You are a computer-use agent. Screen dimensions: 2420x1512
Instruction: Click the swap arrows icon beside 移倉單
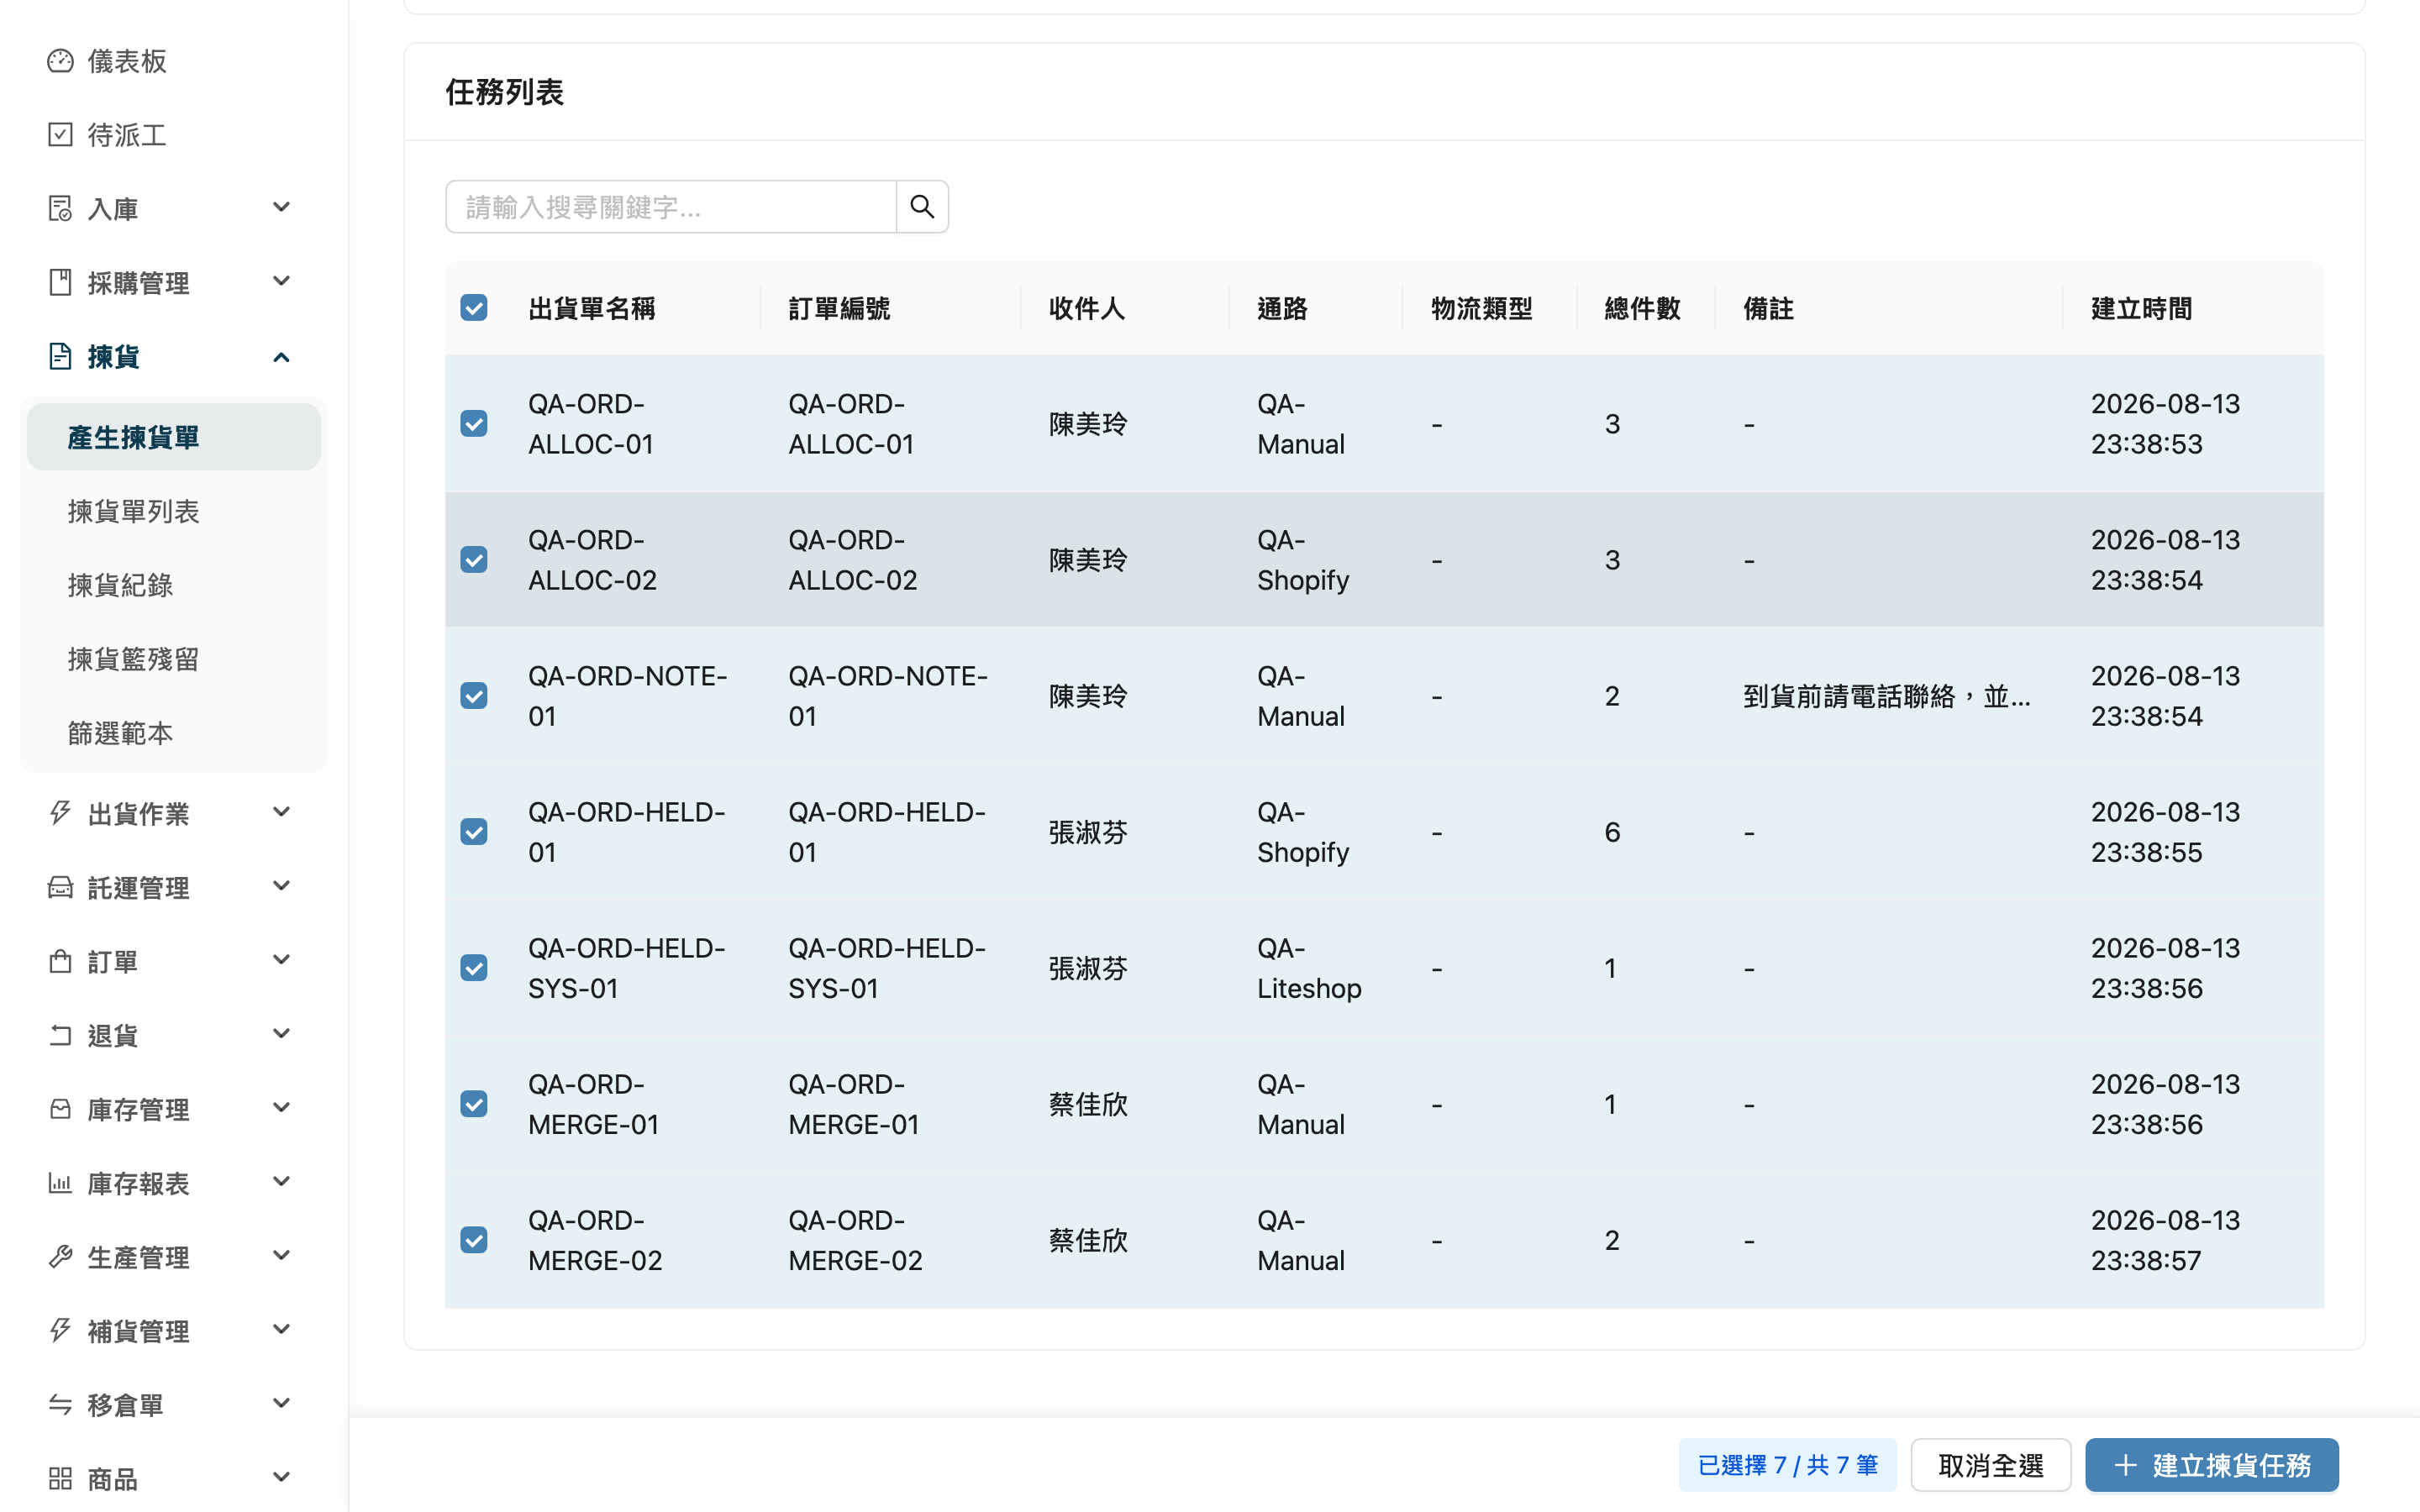point(60,1405)
